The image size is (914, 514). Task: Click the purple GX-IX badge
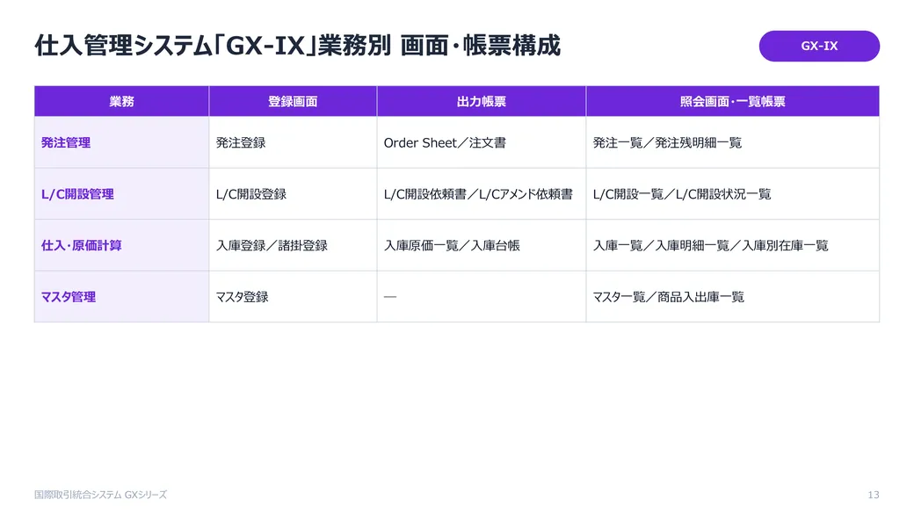pos(819,46)
